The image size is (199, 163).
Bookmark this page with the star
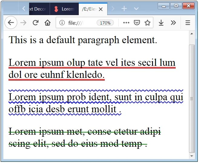coord(147,23)
